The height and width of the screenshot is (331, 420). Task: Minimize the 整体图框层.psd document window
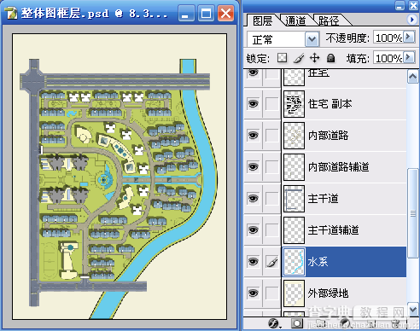[186, 13]
